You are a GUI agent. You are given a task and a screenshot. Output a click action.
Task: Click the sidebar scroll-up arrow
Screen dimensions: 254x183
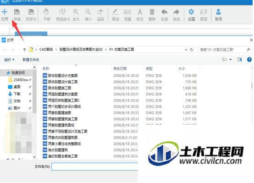click(x=34, y=67)
